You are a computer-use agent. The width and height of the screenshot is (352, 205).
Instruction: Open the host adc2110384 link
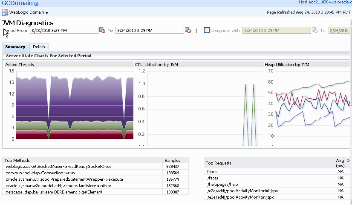(330, 2)
